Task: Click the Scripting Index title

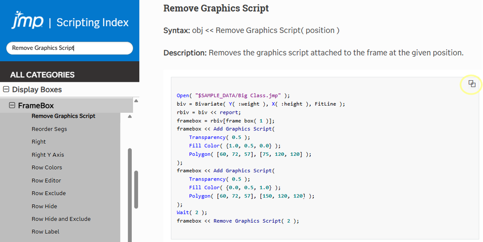Action: (92, 22)
